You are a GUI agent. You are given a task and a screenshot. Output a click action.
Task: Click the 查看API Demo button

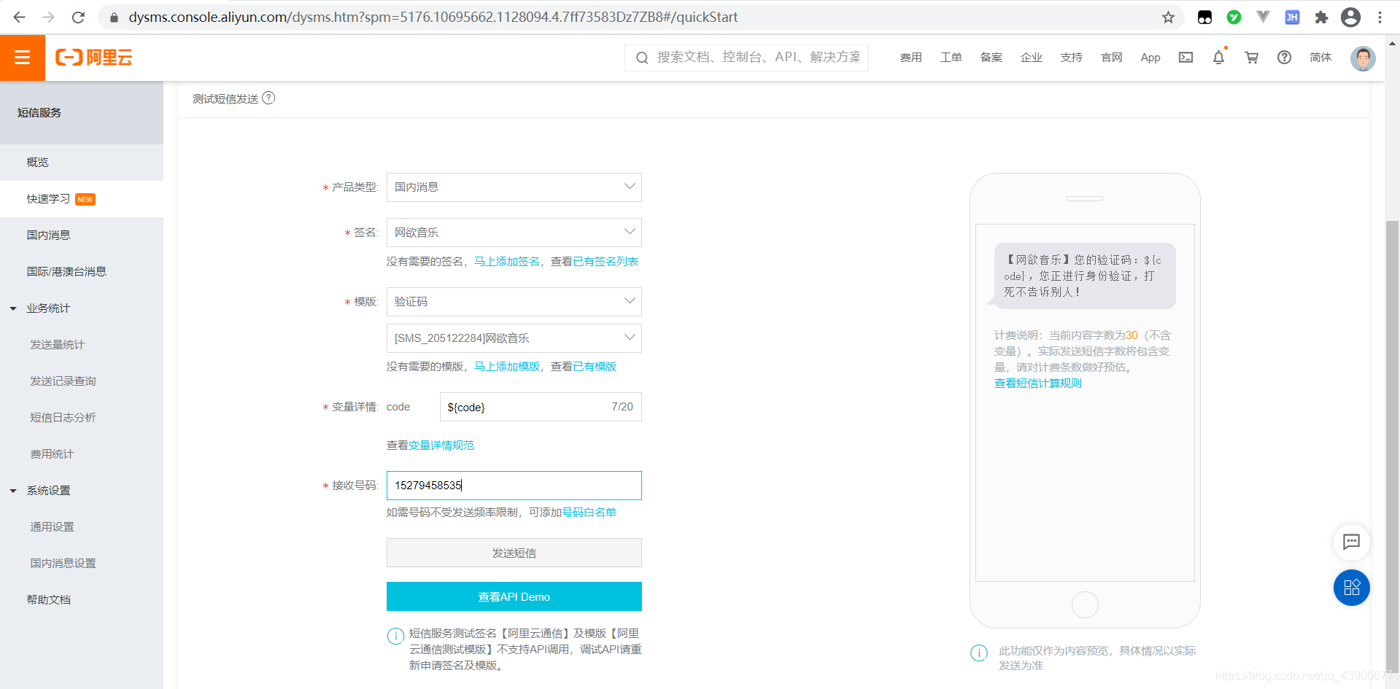tap(514, 596)
